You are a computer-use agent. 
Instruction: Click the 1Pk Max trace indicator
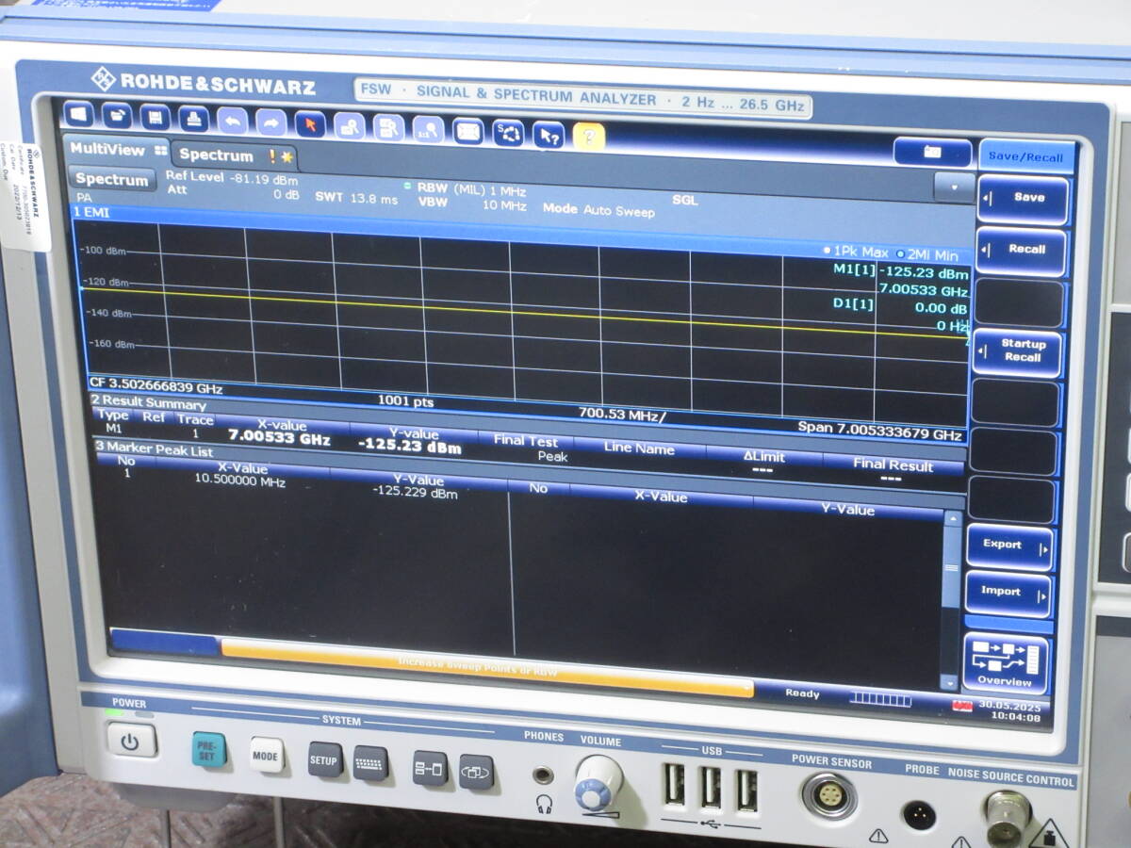pos(856,253)
